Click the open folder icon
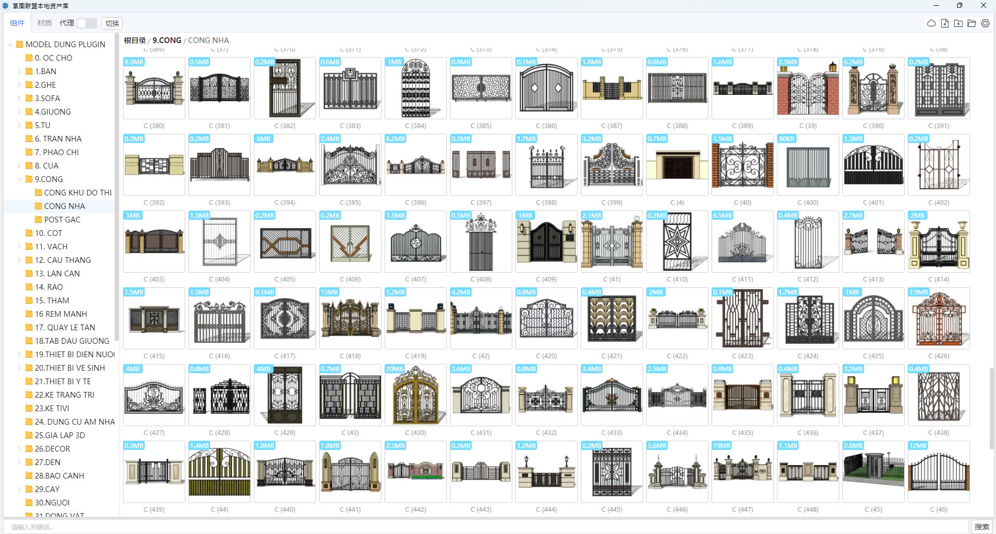Viewport: 996px width, 534px height. [x=972, y=23]
